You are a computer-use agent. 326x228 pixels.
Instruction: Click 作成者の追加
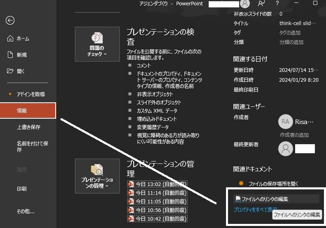coord(294,135)
